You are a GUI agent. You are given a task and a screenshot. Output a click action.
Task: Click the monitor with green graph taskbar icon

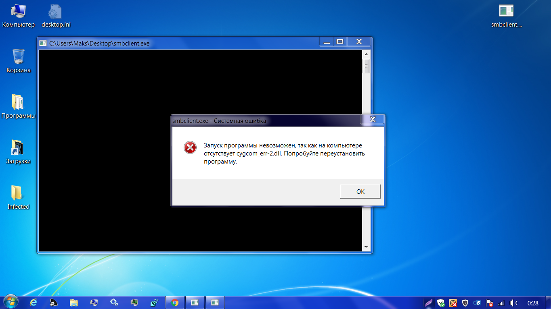134,303
